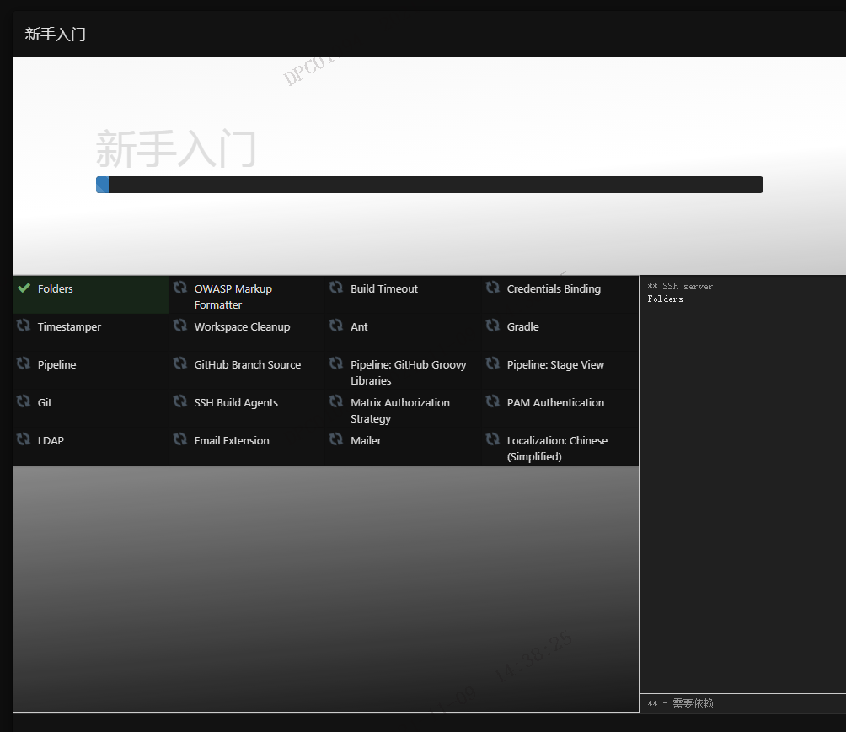Click the pending icon beside SSH Build Agents
Image resolution: width=846 pixels, height=732 pixels.
(x=180, y=401)
